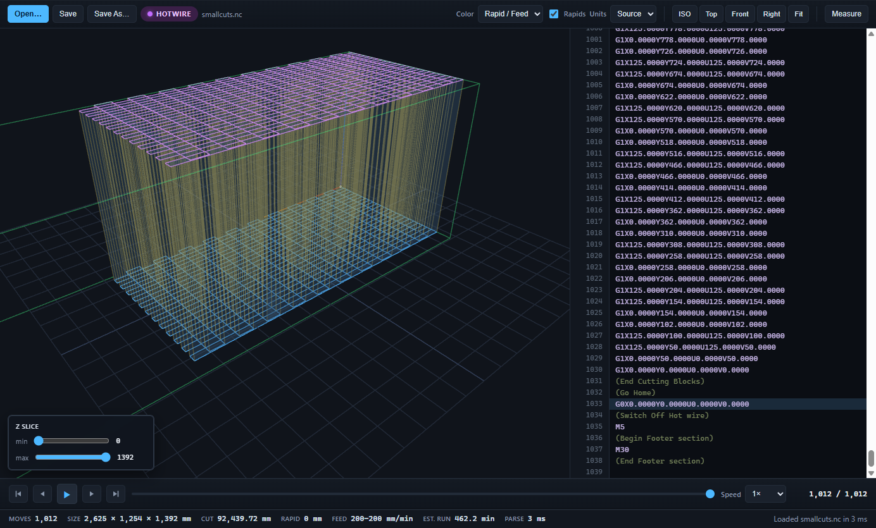Click the 1,012 / 1,012 move counter
Viewport: 876px width, 528px height.
(x=838, y=494)
